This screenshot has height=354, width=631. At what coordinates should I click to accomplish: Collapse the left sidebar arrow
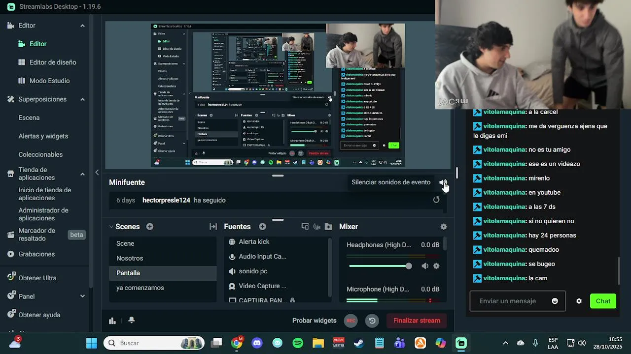[97, 172]
